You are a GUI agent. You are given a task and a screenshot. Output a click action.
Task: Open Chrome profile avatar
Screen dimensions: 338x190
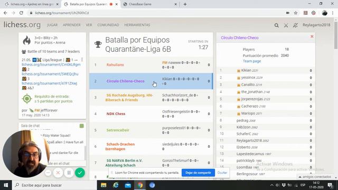(x=325, y=13)
